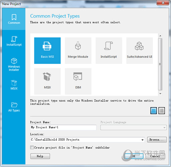Pick the InstallScript project tile
The image size is (171, 167).
click(109, 50)
